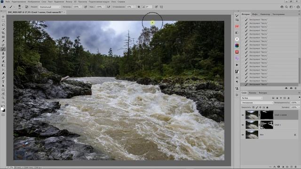Select the layer mask of 'Слой 1 копия'
Screen dimensions: 301x169
tap(267, 115)
